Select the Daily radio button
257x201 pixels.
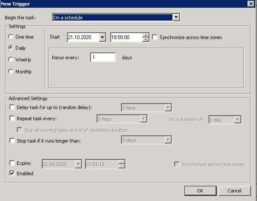tap(11, 48)
